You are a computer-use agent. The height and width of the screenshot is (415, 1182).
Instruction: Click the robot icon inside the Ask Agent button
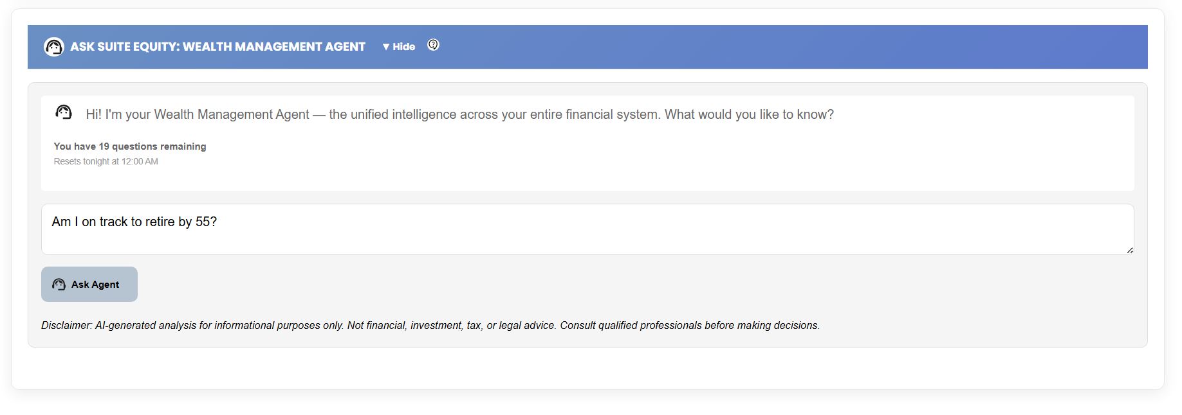(x=59, y=284)
